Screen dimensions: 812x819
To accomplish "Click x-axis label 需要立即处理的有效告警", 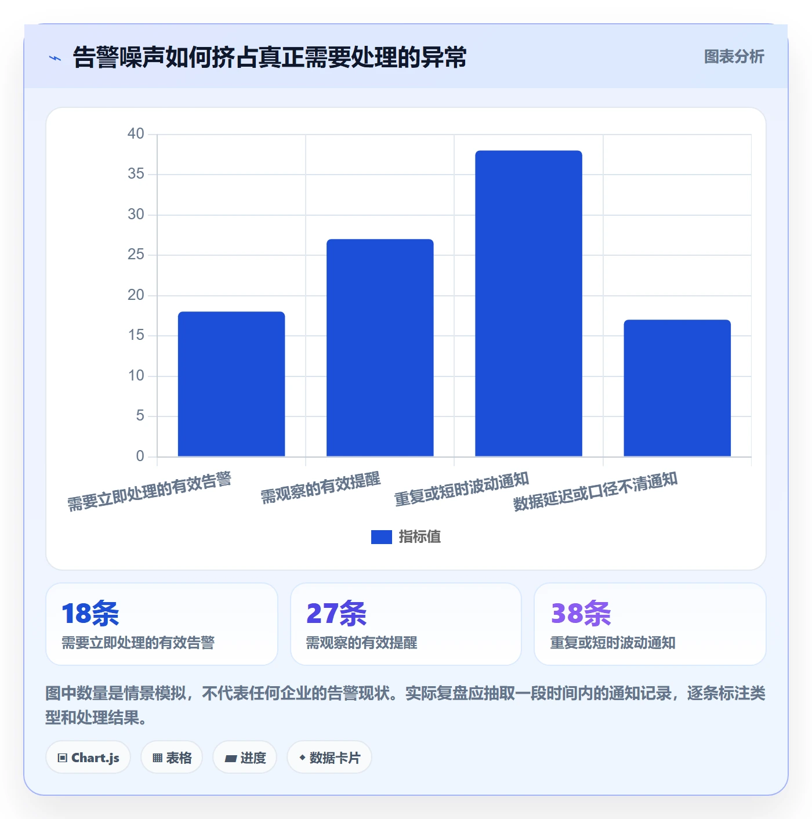I will coord(150,491).
